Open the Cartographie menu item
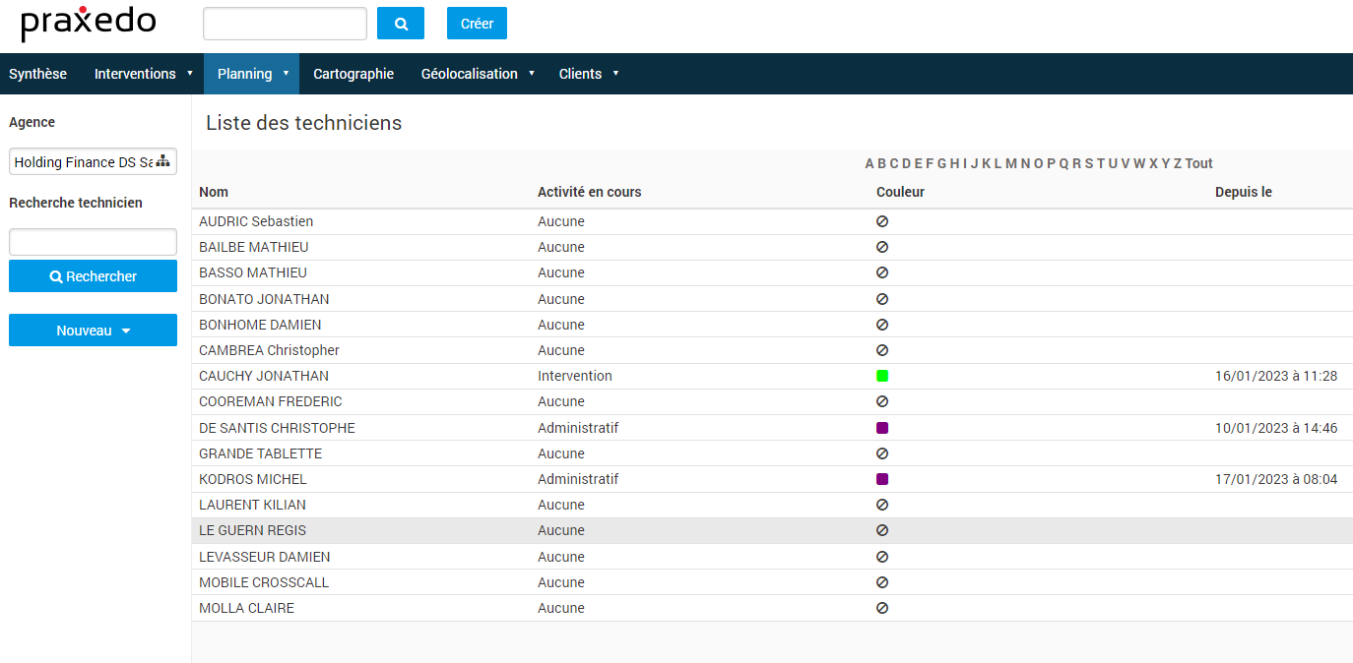 [354, 74]
